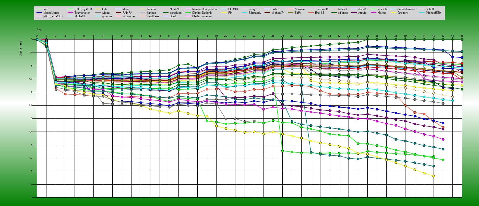Click the 'Lap' axis title
This screenshot has width=479, height=206.
pos(40,30)
